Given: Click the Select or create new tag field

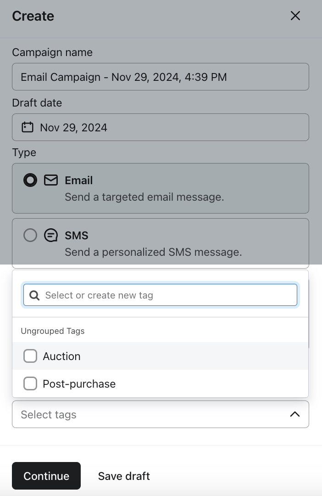Looking at the screenshot, I should coord(161,295).
